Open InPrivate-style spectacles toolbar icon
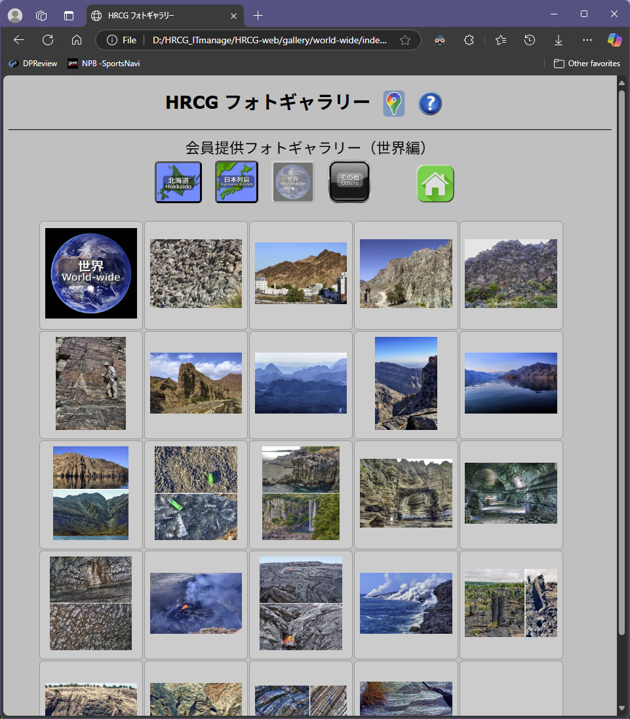 (x=440, y=41)
